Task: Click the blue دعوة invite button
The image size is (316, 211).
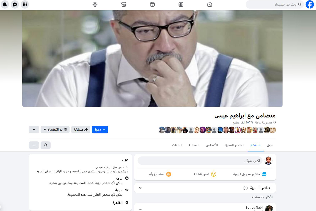Action: pyautogui.click(x=100, y=130)
